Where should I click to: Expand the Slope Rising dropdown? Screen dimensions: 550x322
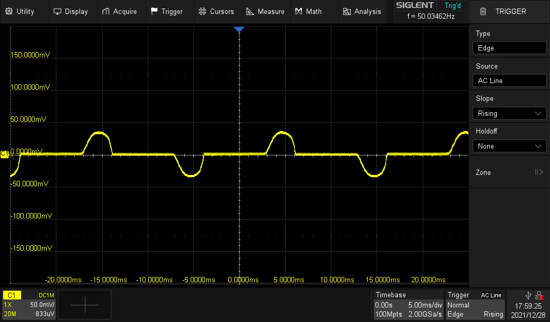coord(509,114)
